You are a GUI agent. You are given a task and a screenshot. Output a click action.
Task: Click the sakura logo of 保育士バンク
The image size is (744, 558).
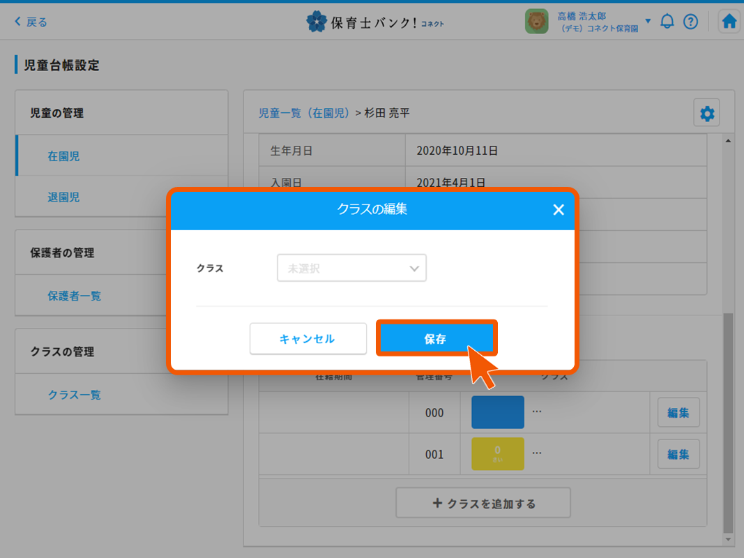(317, 22)
